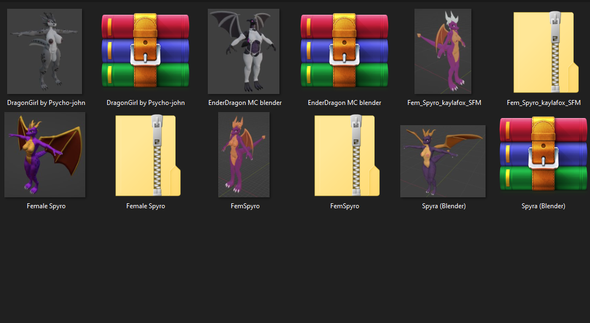This screenshot has height=323, width=590.
Task: Click the file name under the DragonGirl image thumbnail
Action: click(46, 103)
